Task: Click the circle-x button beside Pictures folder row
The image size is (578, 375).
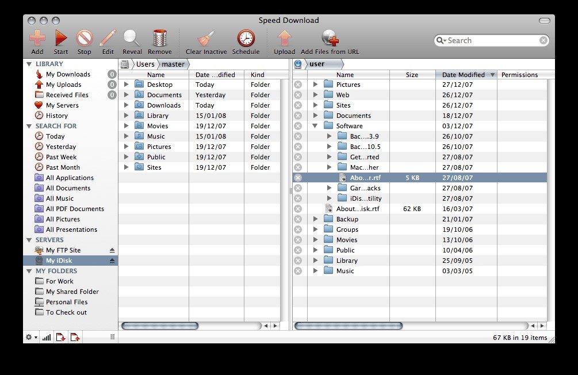Action: (x=298, y=85)
